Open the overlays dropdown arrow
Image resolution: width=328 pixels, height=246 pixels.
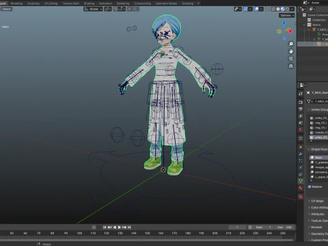[x=261, y=9]
